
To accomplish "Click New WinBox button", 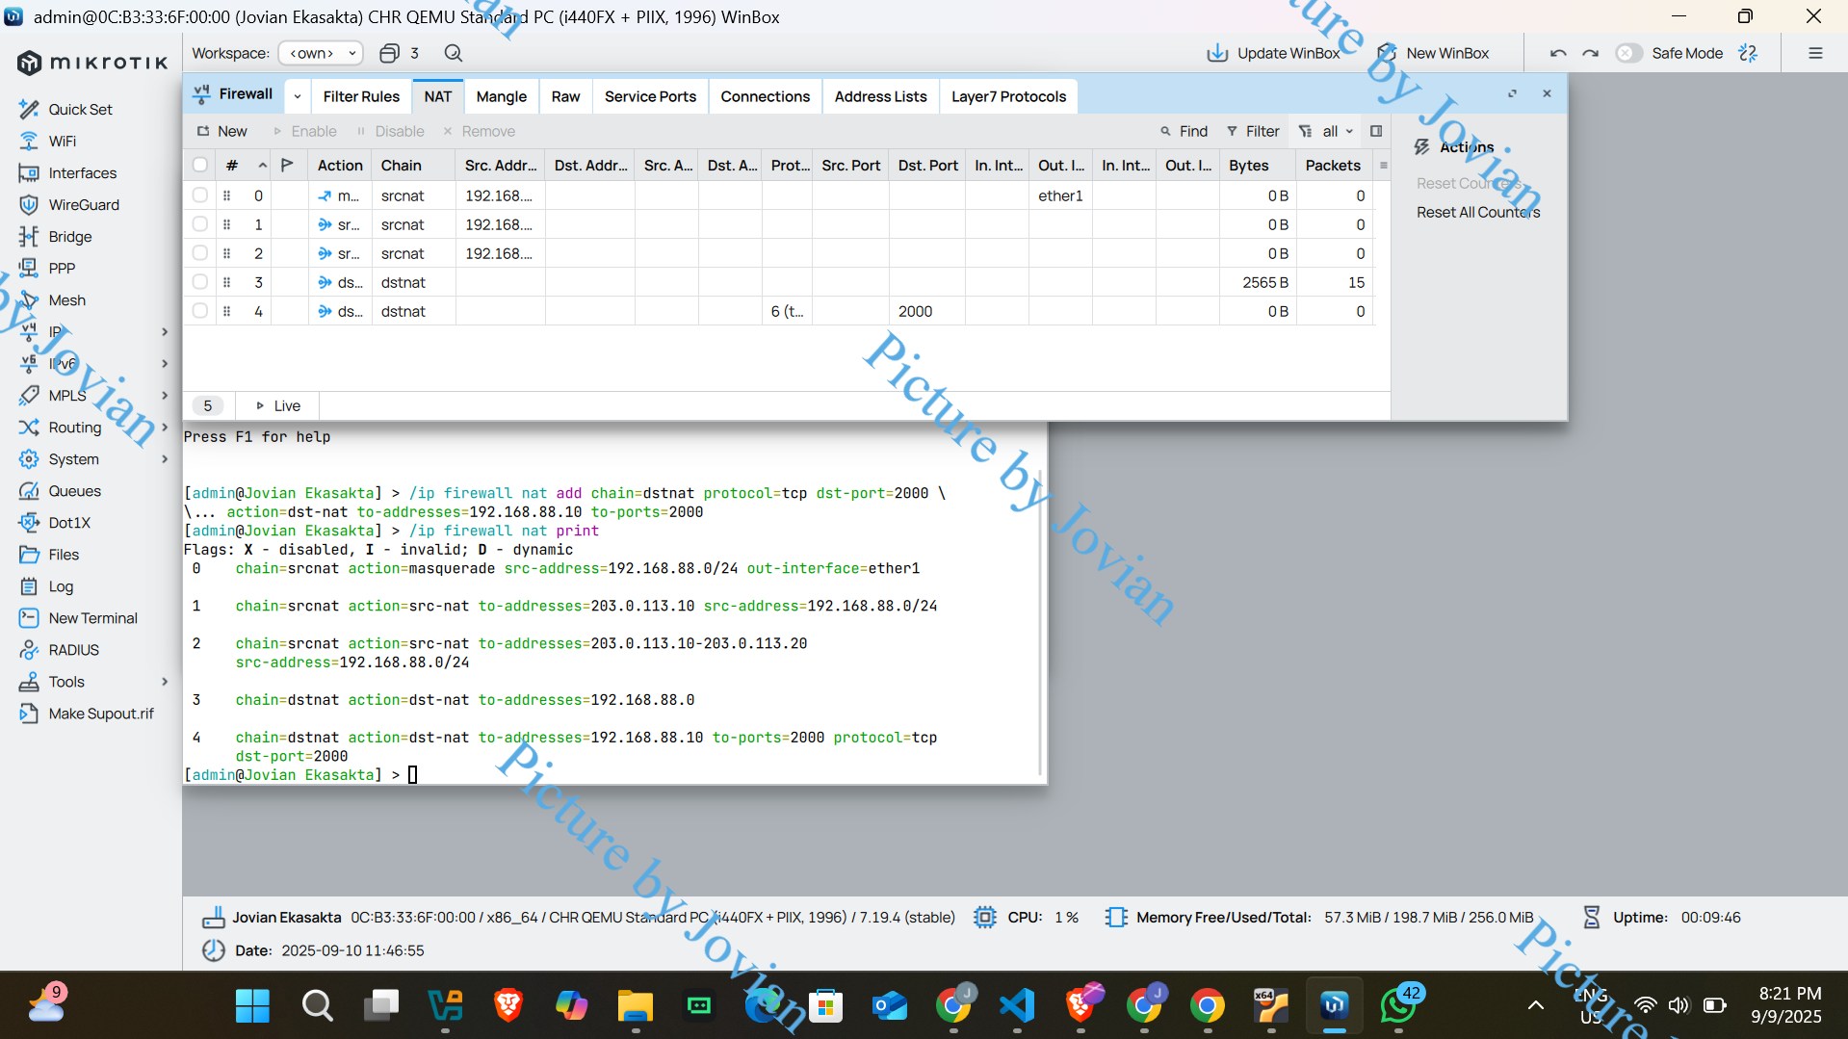I will click(1434, 54).
